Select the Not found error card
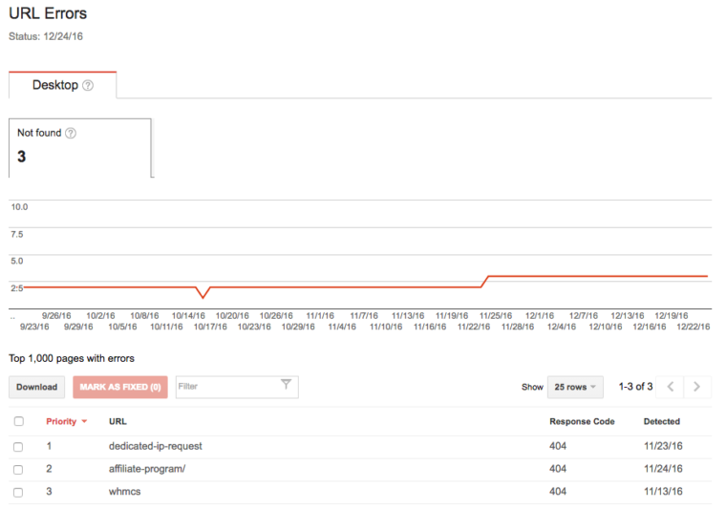The width and height of the screenshot is (726, 509). [80, 147]
